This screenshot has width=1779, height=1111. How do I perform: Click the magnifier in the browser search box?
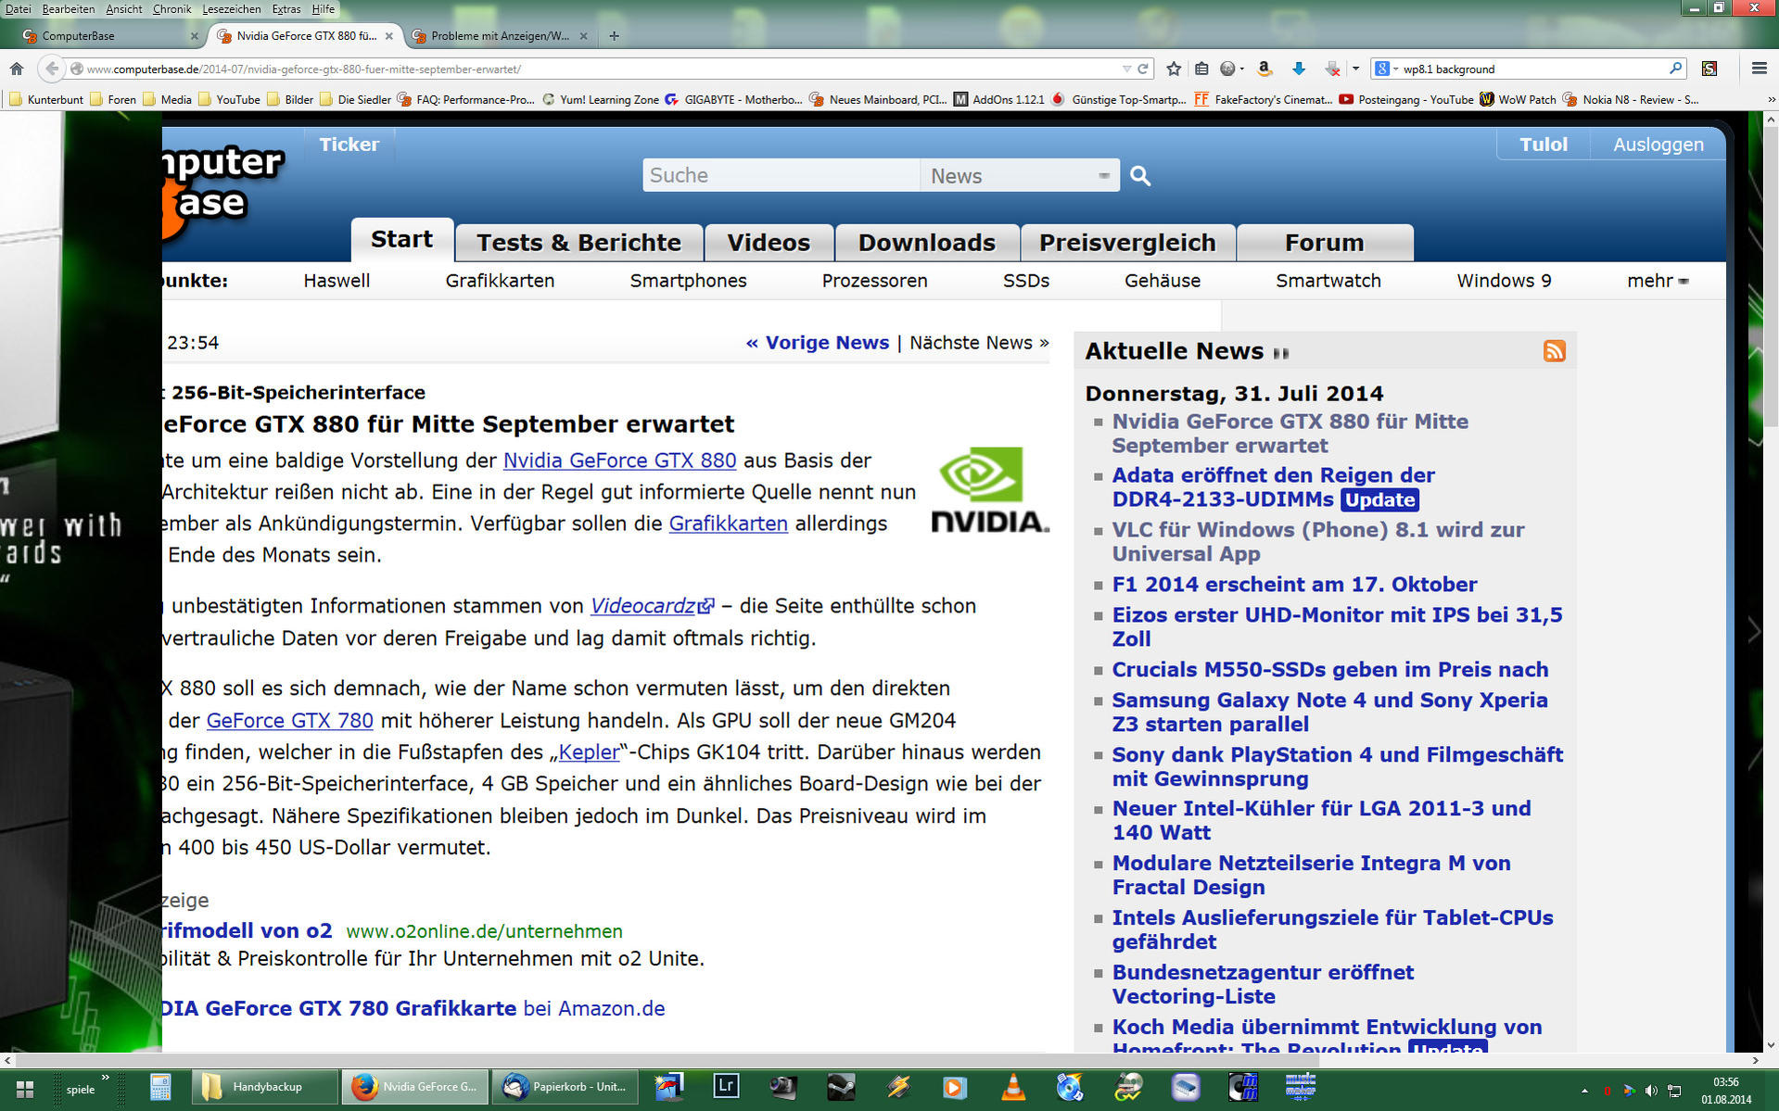pyautogui.click(x=1675, y=69)
